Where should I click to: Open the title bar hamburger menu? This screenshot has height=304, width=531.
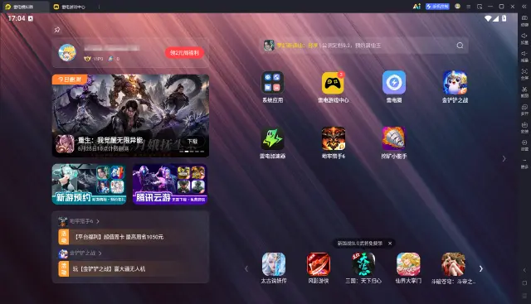[468, 7]
